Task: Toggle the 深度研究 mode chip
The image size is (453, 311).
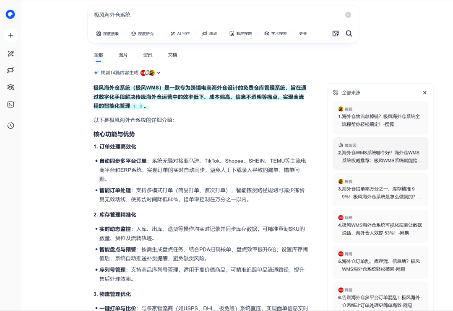Action: [x=142, y=33]
